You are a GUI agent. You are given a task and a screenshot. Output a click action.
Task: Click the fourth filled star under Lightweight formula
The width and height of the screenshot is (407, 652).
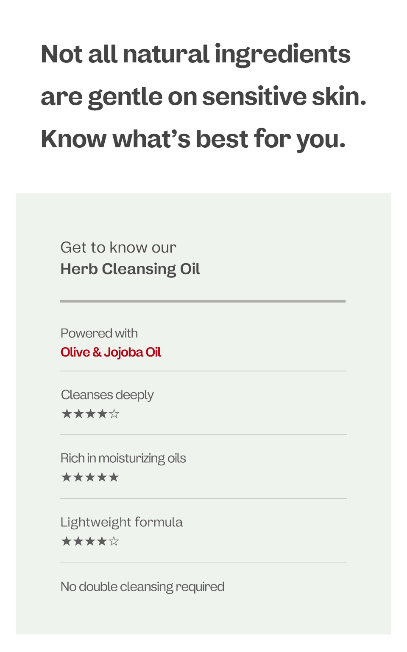click(x=102, y=541)
